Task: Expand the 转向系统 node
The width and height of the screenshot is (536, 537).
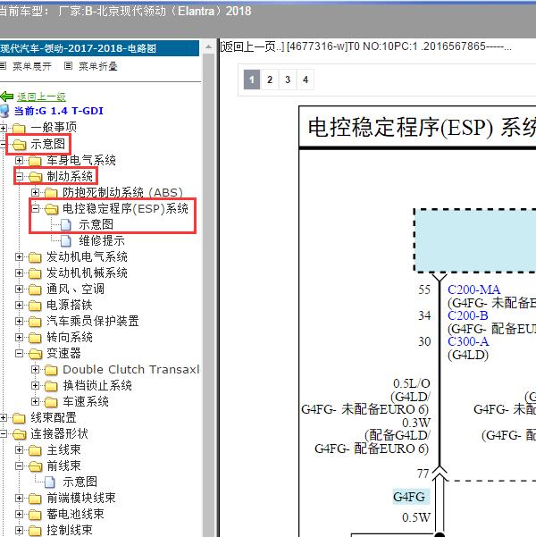Action: coord(19,338)
